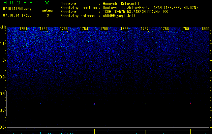Click the 0.8 kHz frequency axis label
This screenshot has height=134, width=212.
[x=3, y=94]
